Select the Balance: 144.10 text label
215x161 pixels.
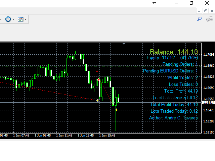174,52
